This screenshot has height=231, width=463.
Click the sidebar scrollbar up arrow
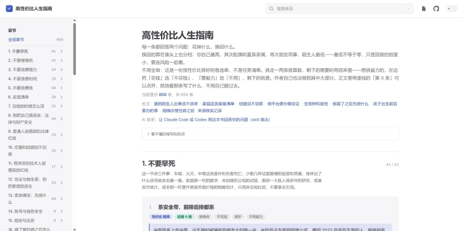(74, 20)
